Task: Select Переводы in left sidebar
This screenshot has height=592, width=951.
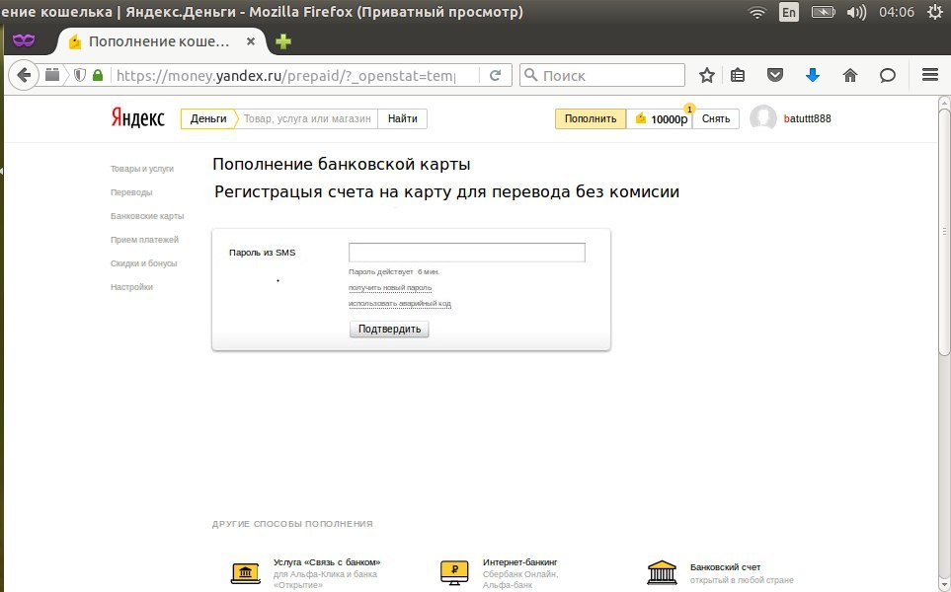Action: tap(131, 192)
